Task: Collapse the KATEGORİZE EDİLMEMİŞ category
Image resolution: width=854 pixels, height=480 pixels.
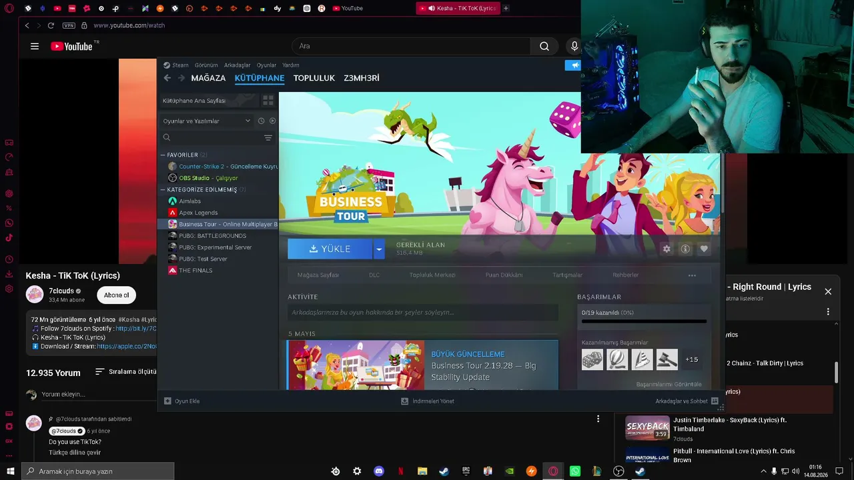Action: coord(162,189)
